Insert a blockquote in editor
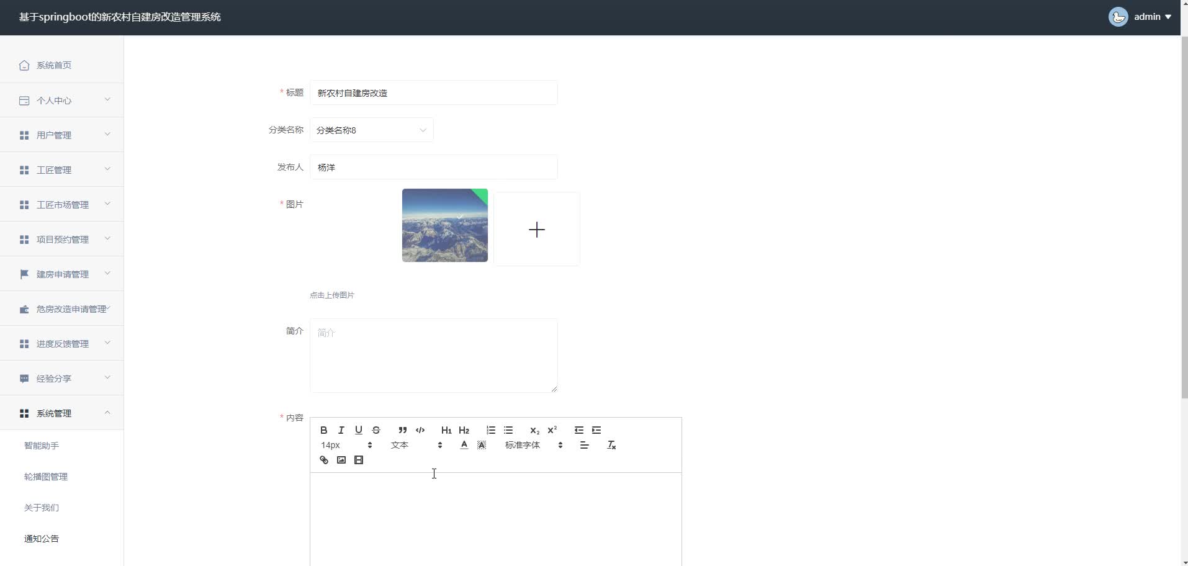 point(402,430)
